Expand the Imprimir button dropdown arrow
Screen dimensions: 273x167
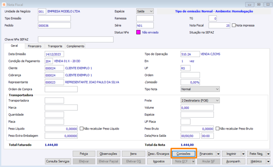(243, 154)
